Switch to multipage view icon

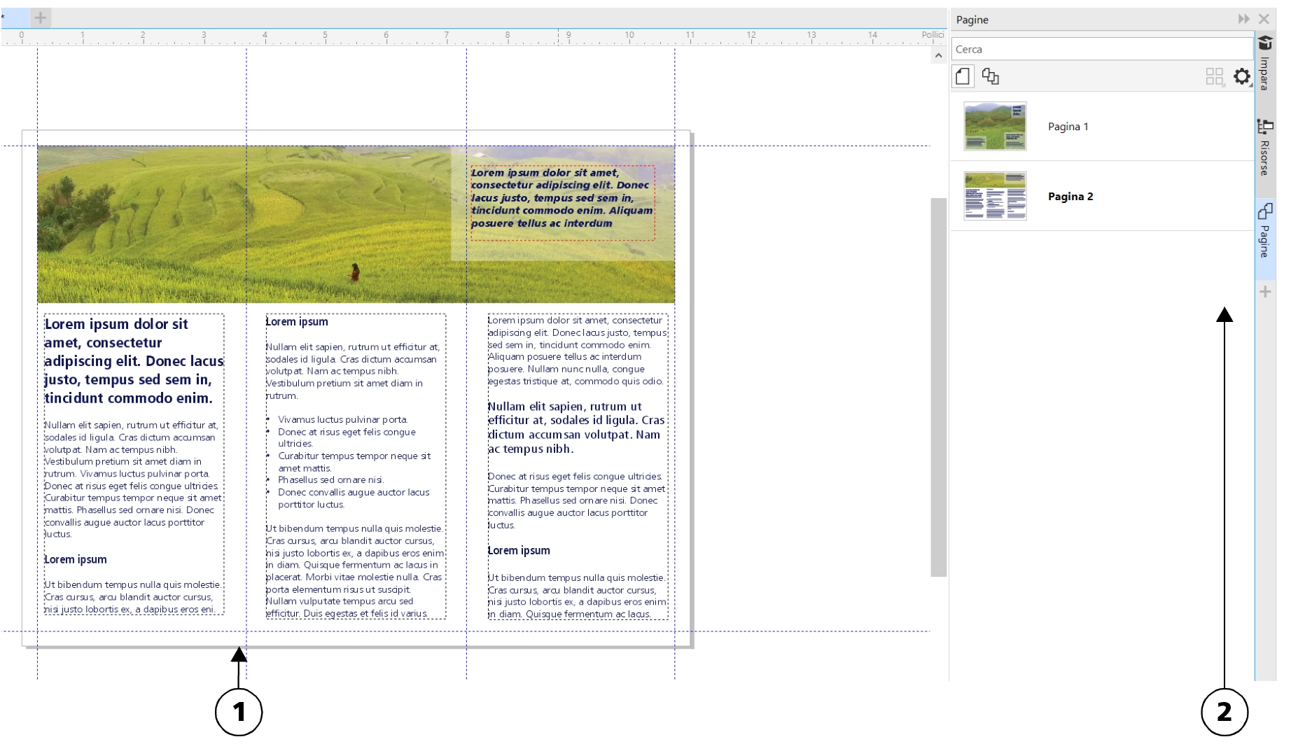coord(990,76)
